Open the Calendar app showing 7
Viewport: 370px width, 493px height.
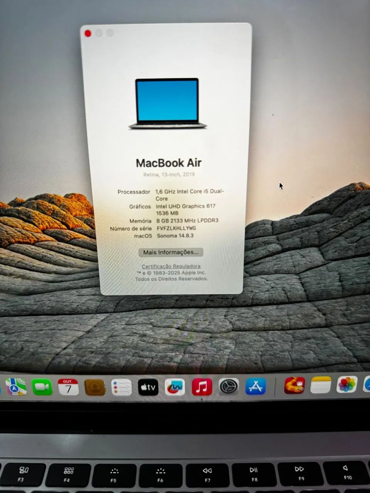point(68,387)
